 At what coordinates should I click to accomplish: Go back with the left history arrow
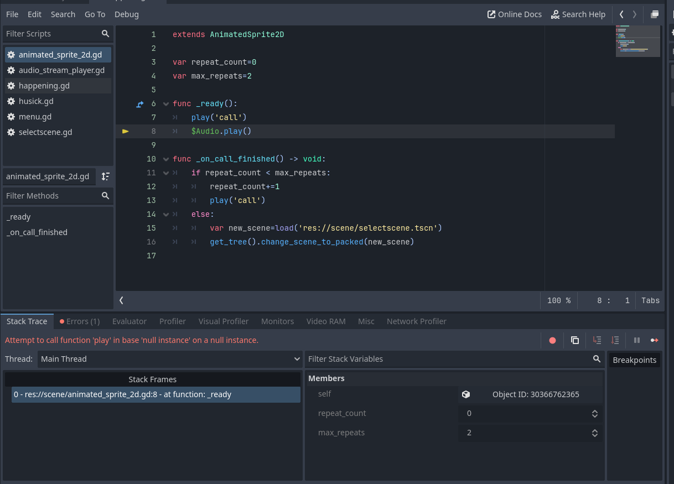tap(621, 14)
